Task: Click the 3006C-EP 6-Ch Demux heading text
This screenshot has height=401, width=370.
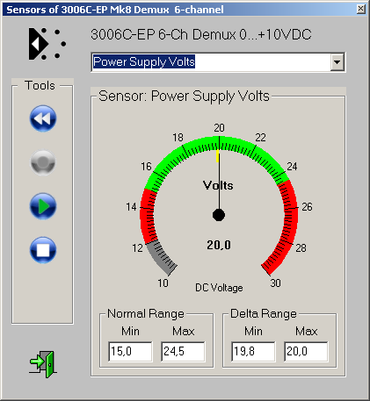Action: (201, 34)
